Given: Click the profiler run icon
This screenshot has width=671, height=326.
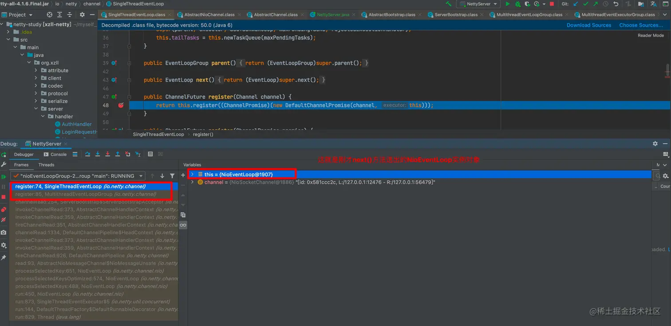Looking at the screenshot, I should 537,4.
